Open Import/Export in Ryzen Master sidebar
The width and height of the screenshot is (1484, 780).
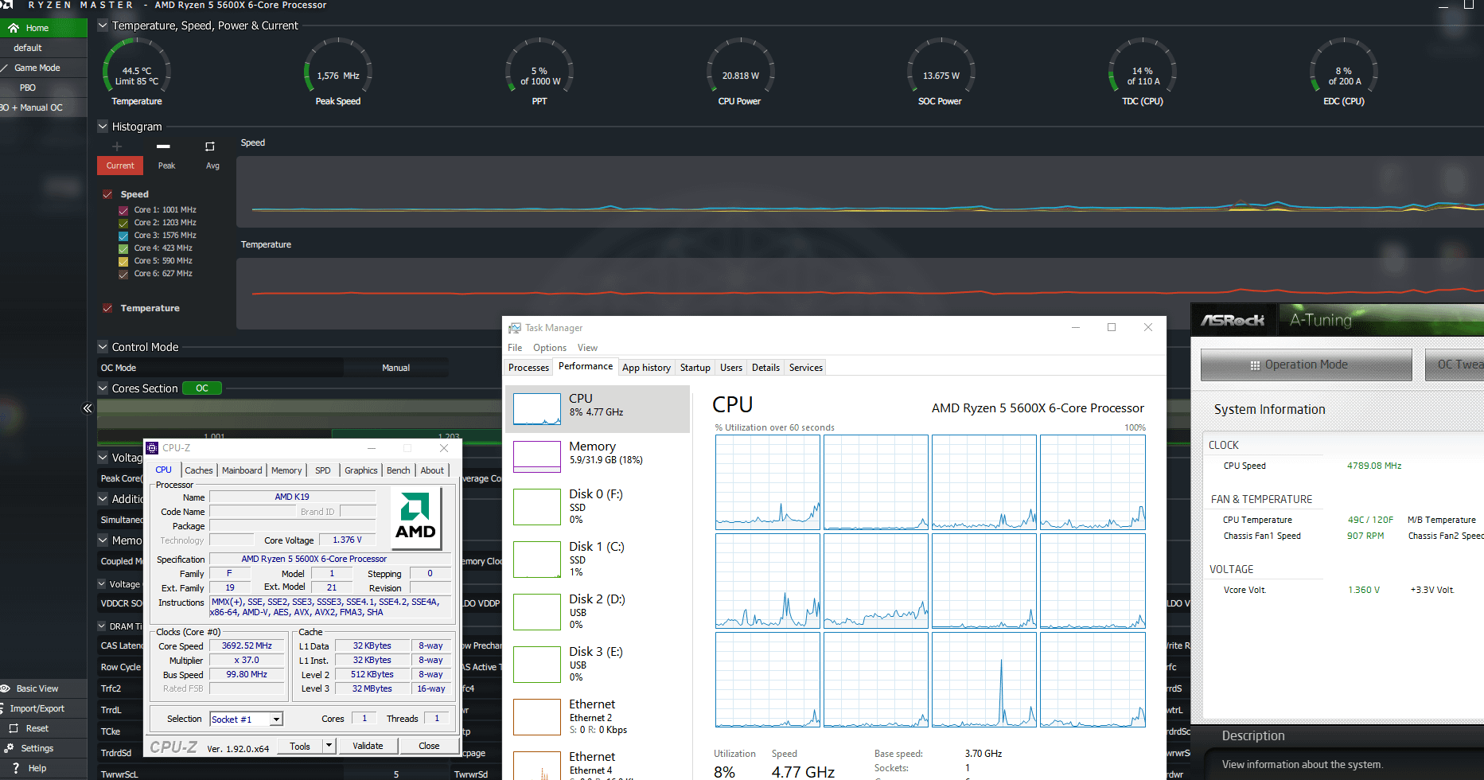[x=43, y=708]
